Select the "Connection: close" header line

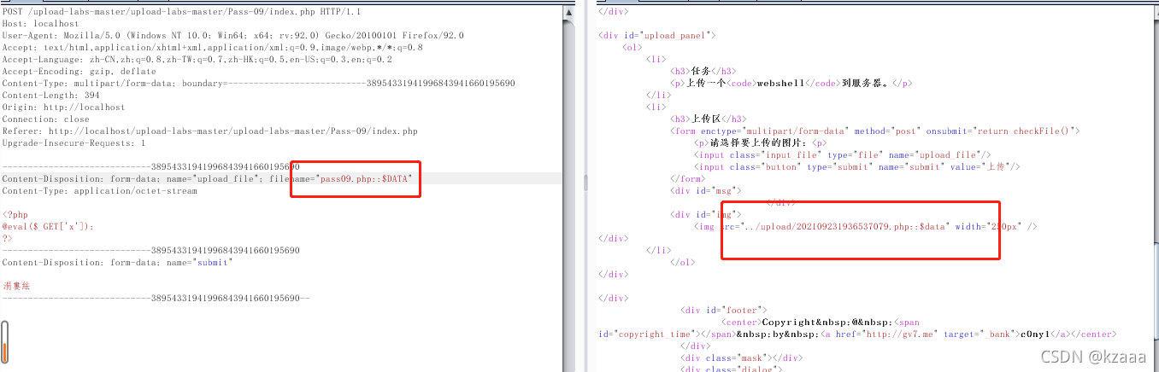tap(46, 119)
